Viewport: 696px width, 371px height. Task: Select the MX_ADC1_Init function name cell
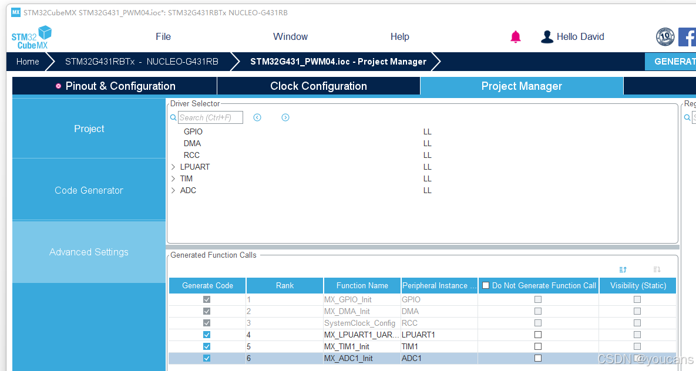tap(362, 358)
